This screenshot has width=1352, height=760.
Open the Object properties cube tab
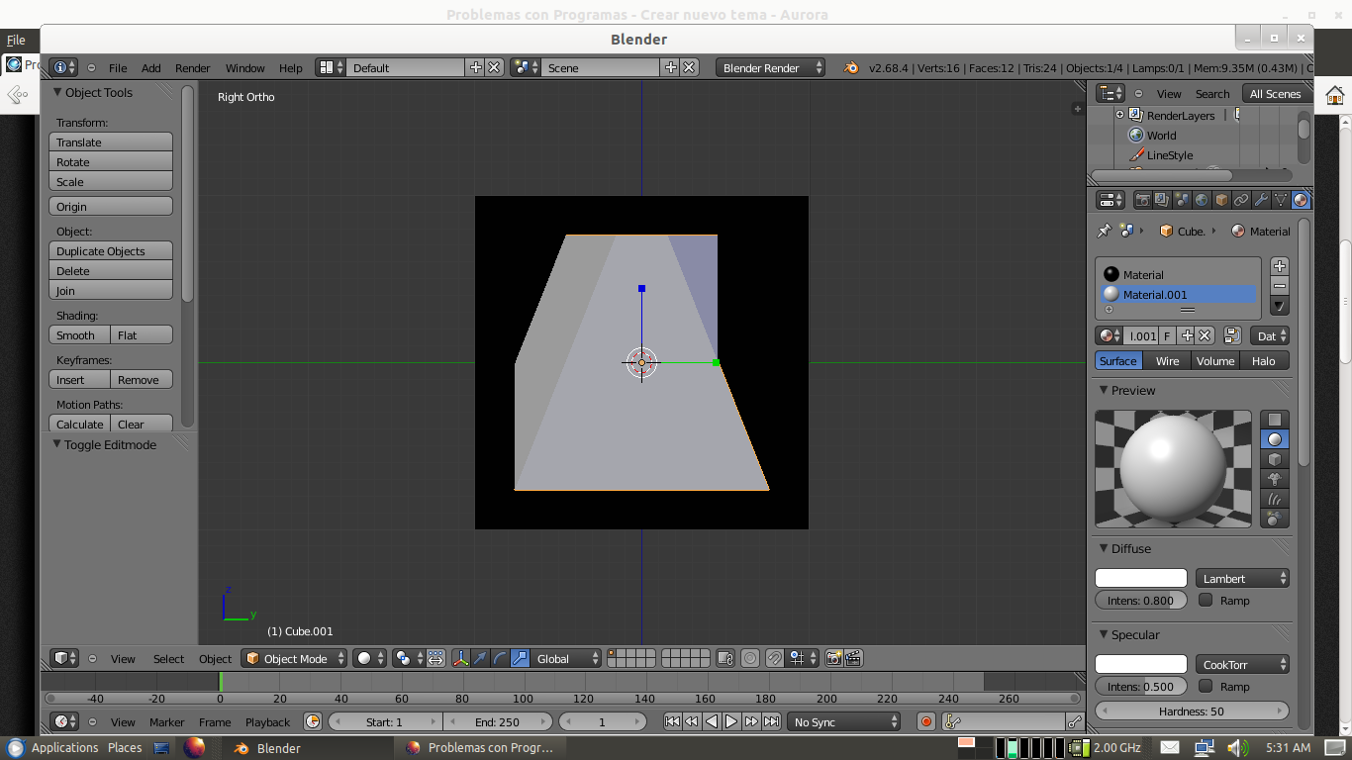(1221, 200)
